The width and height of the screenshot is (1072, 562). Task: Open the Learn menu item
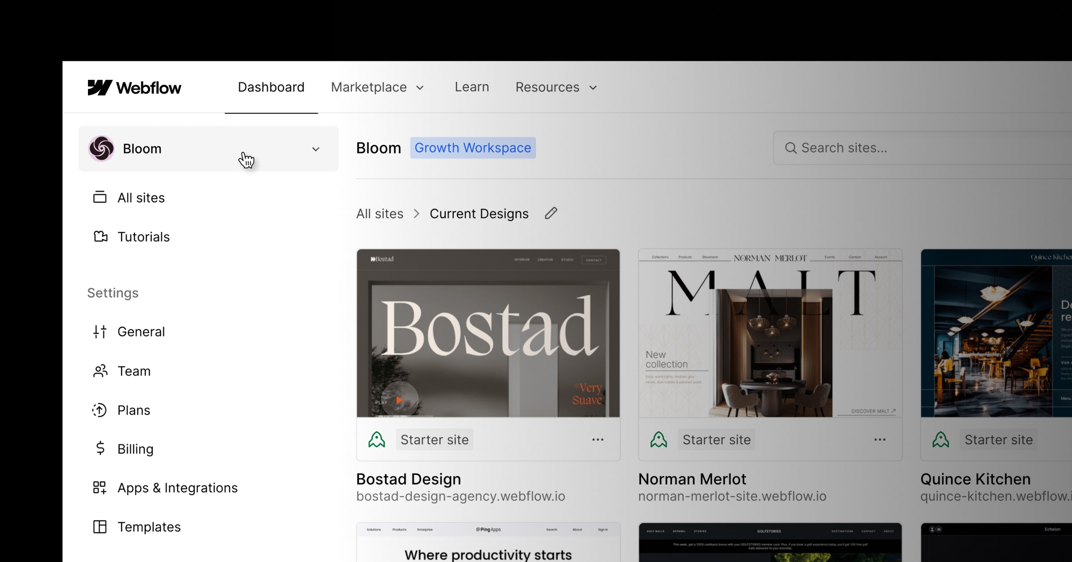tap(471, 87)
